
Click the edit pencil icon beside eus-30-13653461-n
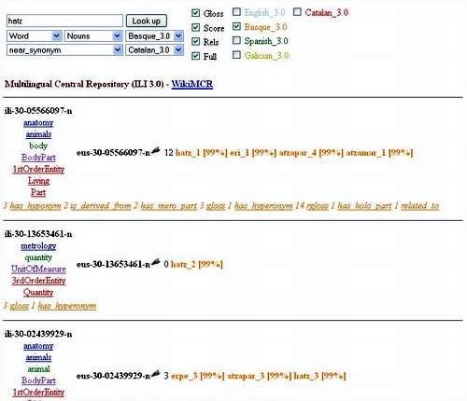(156, 262)
